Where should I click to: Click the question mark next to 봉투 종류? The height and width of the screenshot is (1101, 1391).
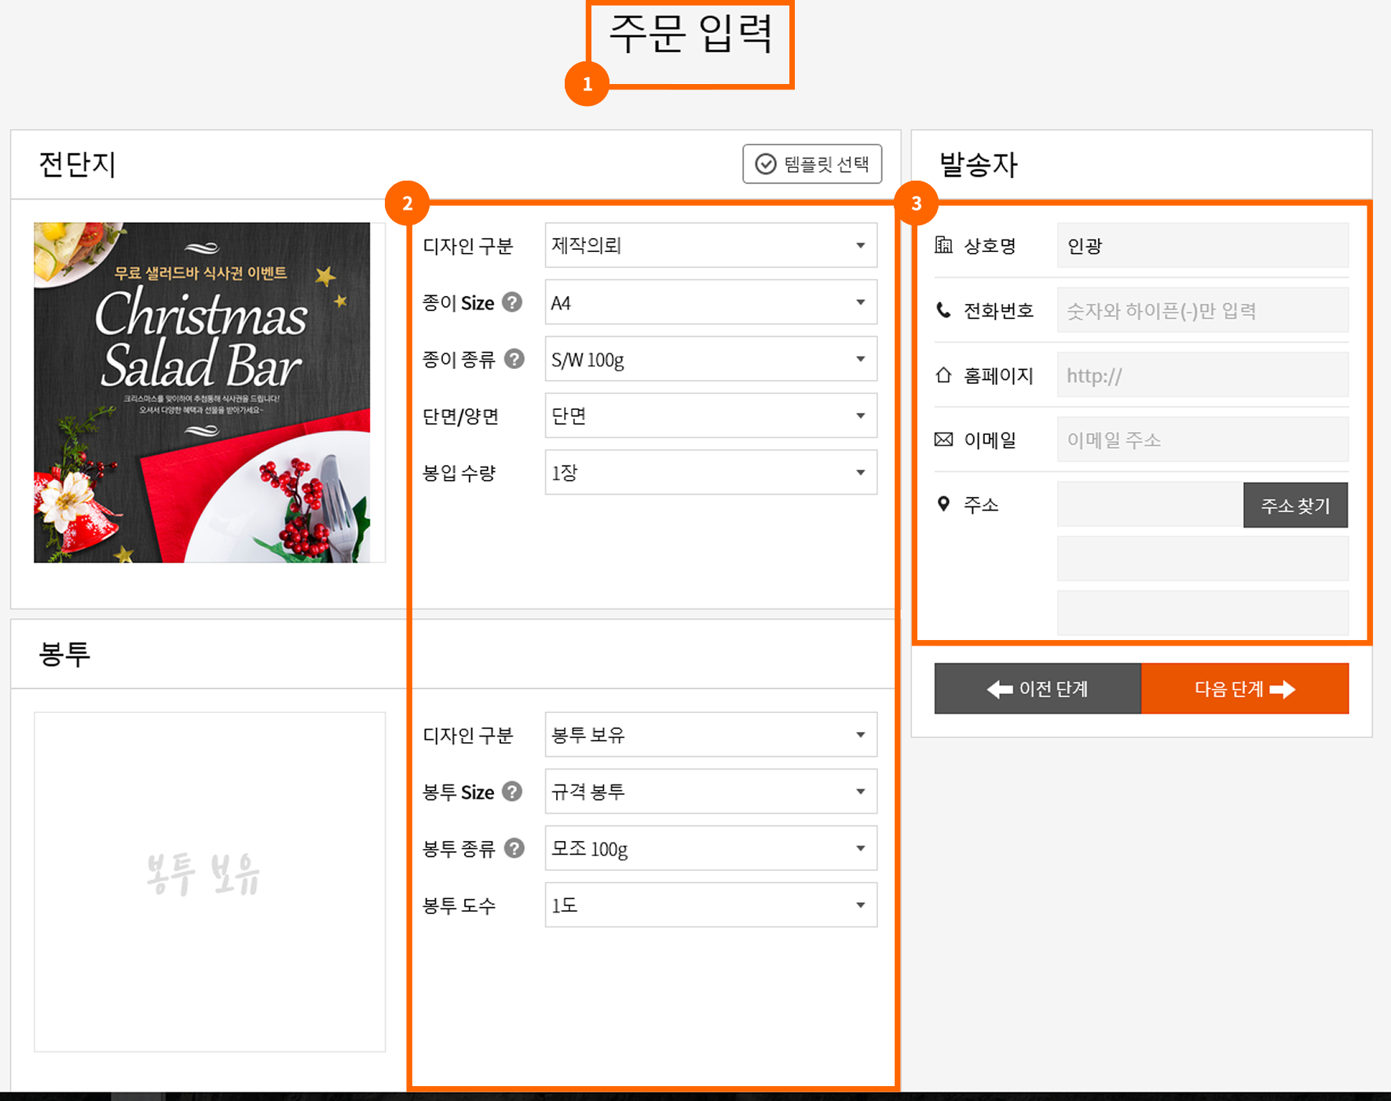pyautogui.click(x=514, y=848)
